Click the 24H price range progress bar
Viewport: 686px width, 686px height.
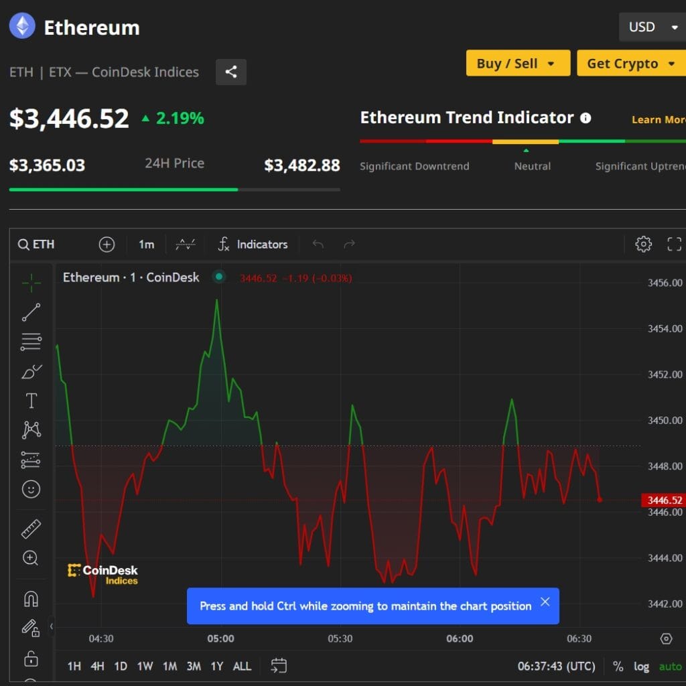(175, 190)
